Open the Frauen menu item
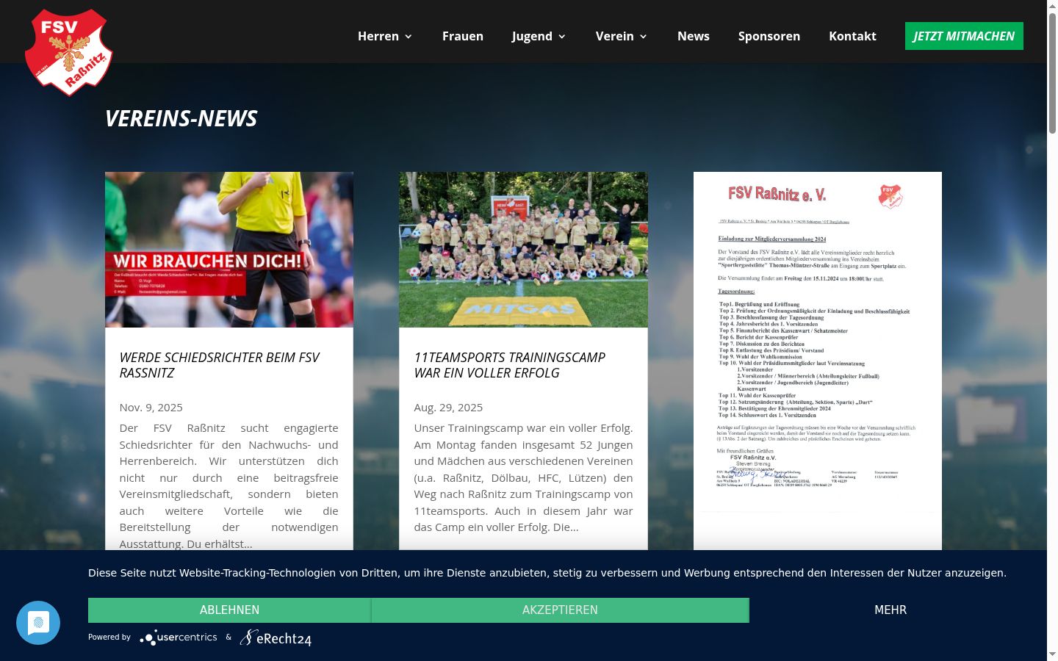 (463, 36)
